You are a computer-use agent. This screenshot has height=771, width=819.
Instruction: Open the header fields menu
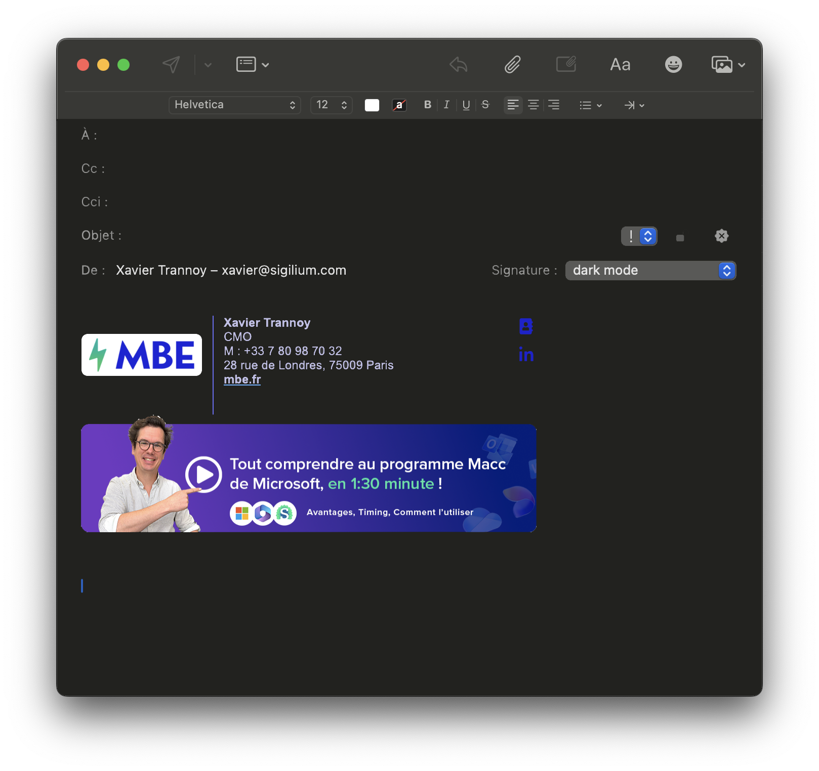tap(253, 65)
